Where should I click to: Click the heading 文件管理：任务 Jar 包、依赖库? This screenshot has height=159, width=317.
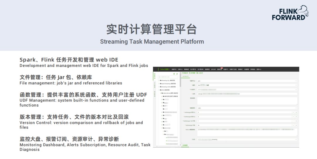click(x=56, y=77)
